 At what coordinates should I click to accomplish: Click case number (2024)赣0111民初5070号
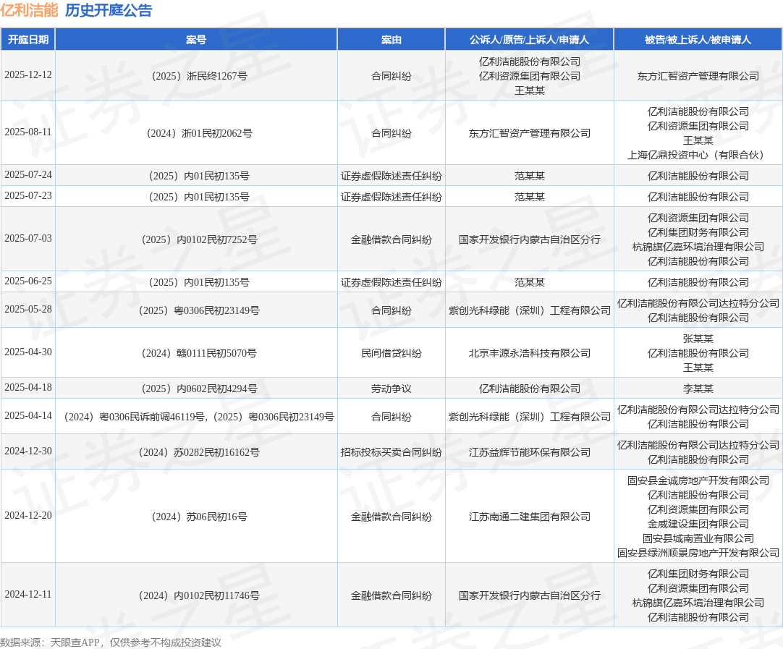[x=199, y=353]
